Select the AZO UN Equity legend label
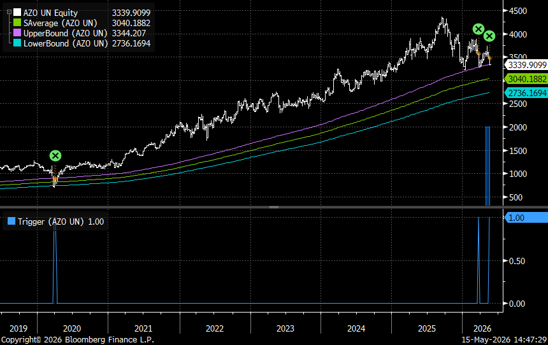 coord(50,13)
